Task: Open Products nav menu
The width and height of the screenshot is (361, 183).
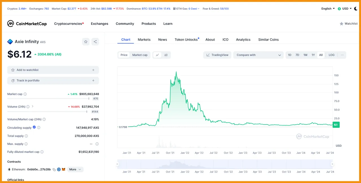Action: pos(149,24)
